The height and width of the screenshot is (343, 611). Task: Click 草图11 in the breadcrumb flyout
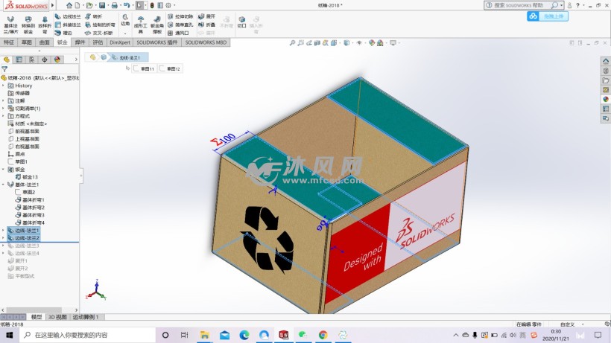click(x=144, y=69)
